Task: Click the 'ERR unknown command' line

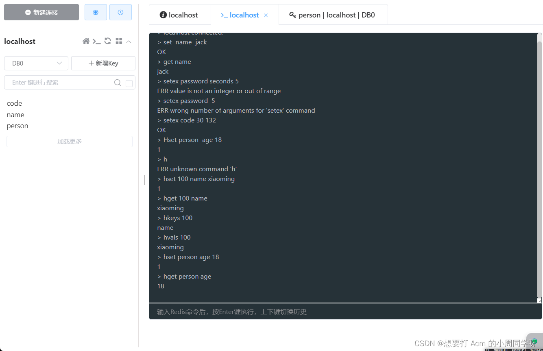Action: click(197, 169)
